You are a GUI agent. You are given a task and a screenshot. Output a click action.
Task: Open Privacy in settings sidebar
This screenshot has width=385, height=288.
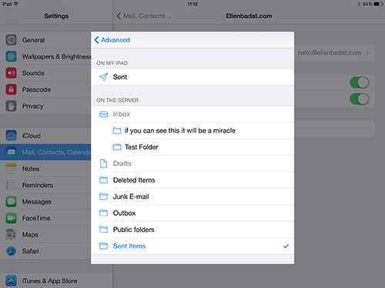click(45, 106)
